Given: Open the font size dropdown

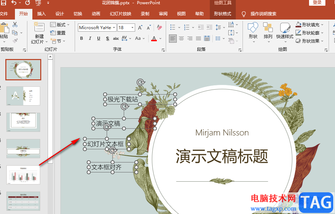Looking at the screenshot, I should [132, 28].
